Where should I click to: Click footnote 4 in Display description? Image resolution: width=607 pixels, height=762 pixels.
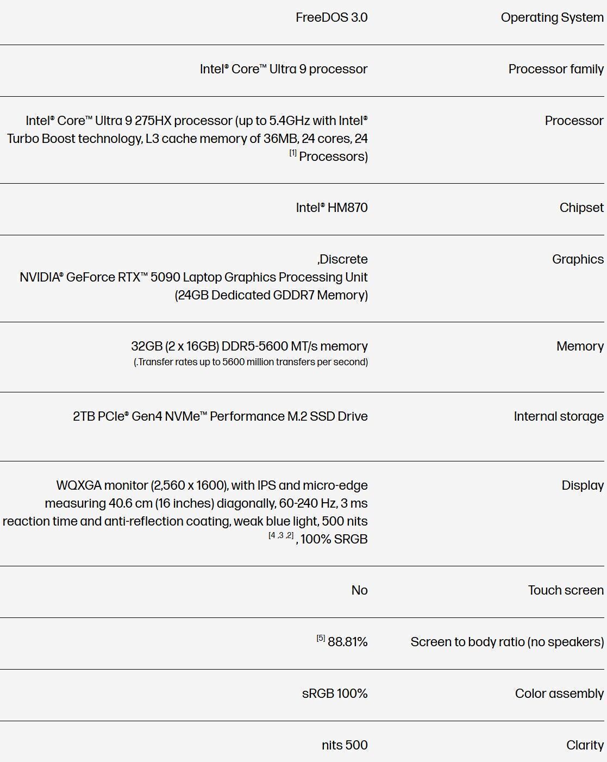(x=272, y=535)
